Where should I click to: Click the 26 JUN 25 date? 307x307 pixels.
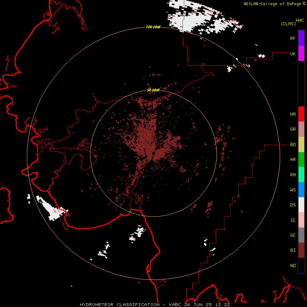click(199, 305)
